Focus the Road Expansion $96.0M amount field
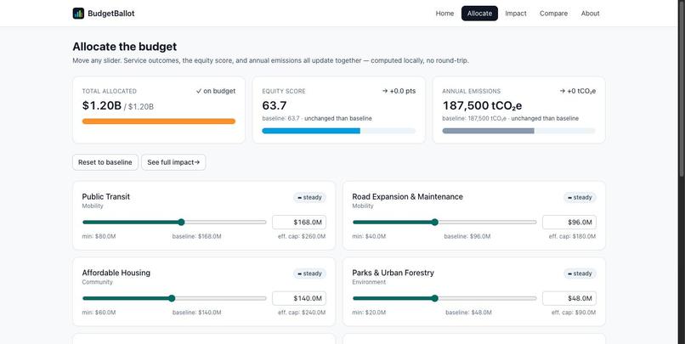The image size is (685, 344). click(x=569, y=223)
